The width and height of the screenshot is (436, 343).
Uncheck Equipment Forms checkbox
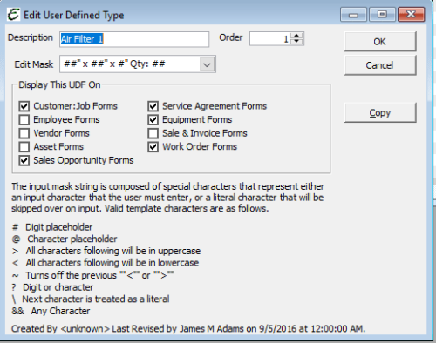click(x=153, y=120)
